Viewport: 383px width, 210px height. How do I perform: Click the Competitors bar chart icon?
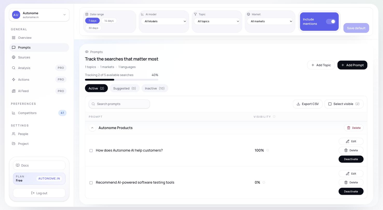tap(14, 113)
